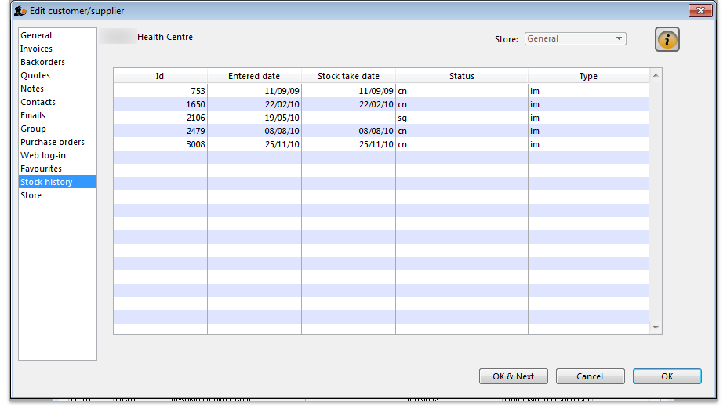The height and width of the screenshot is (410, 727).
Task: Confirm with the OK button
Action: pos(667,376)
